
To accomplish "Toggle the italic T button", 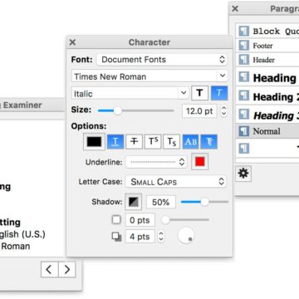I will 219,93.
